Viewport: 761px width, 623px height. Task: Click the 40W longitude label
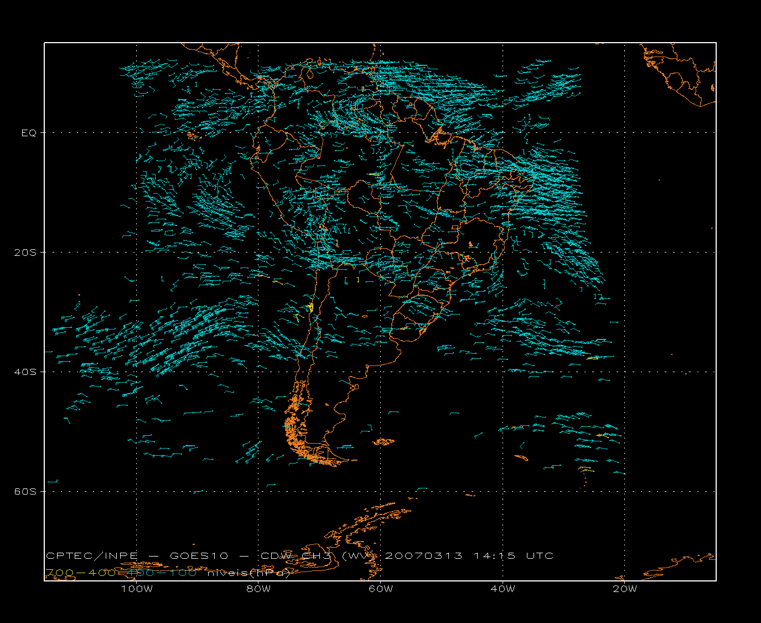[x=503, y=589]
